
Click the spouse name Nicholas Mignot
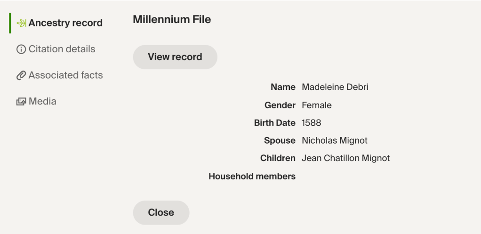[x=335, y=141]
